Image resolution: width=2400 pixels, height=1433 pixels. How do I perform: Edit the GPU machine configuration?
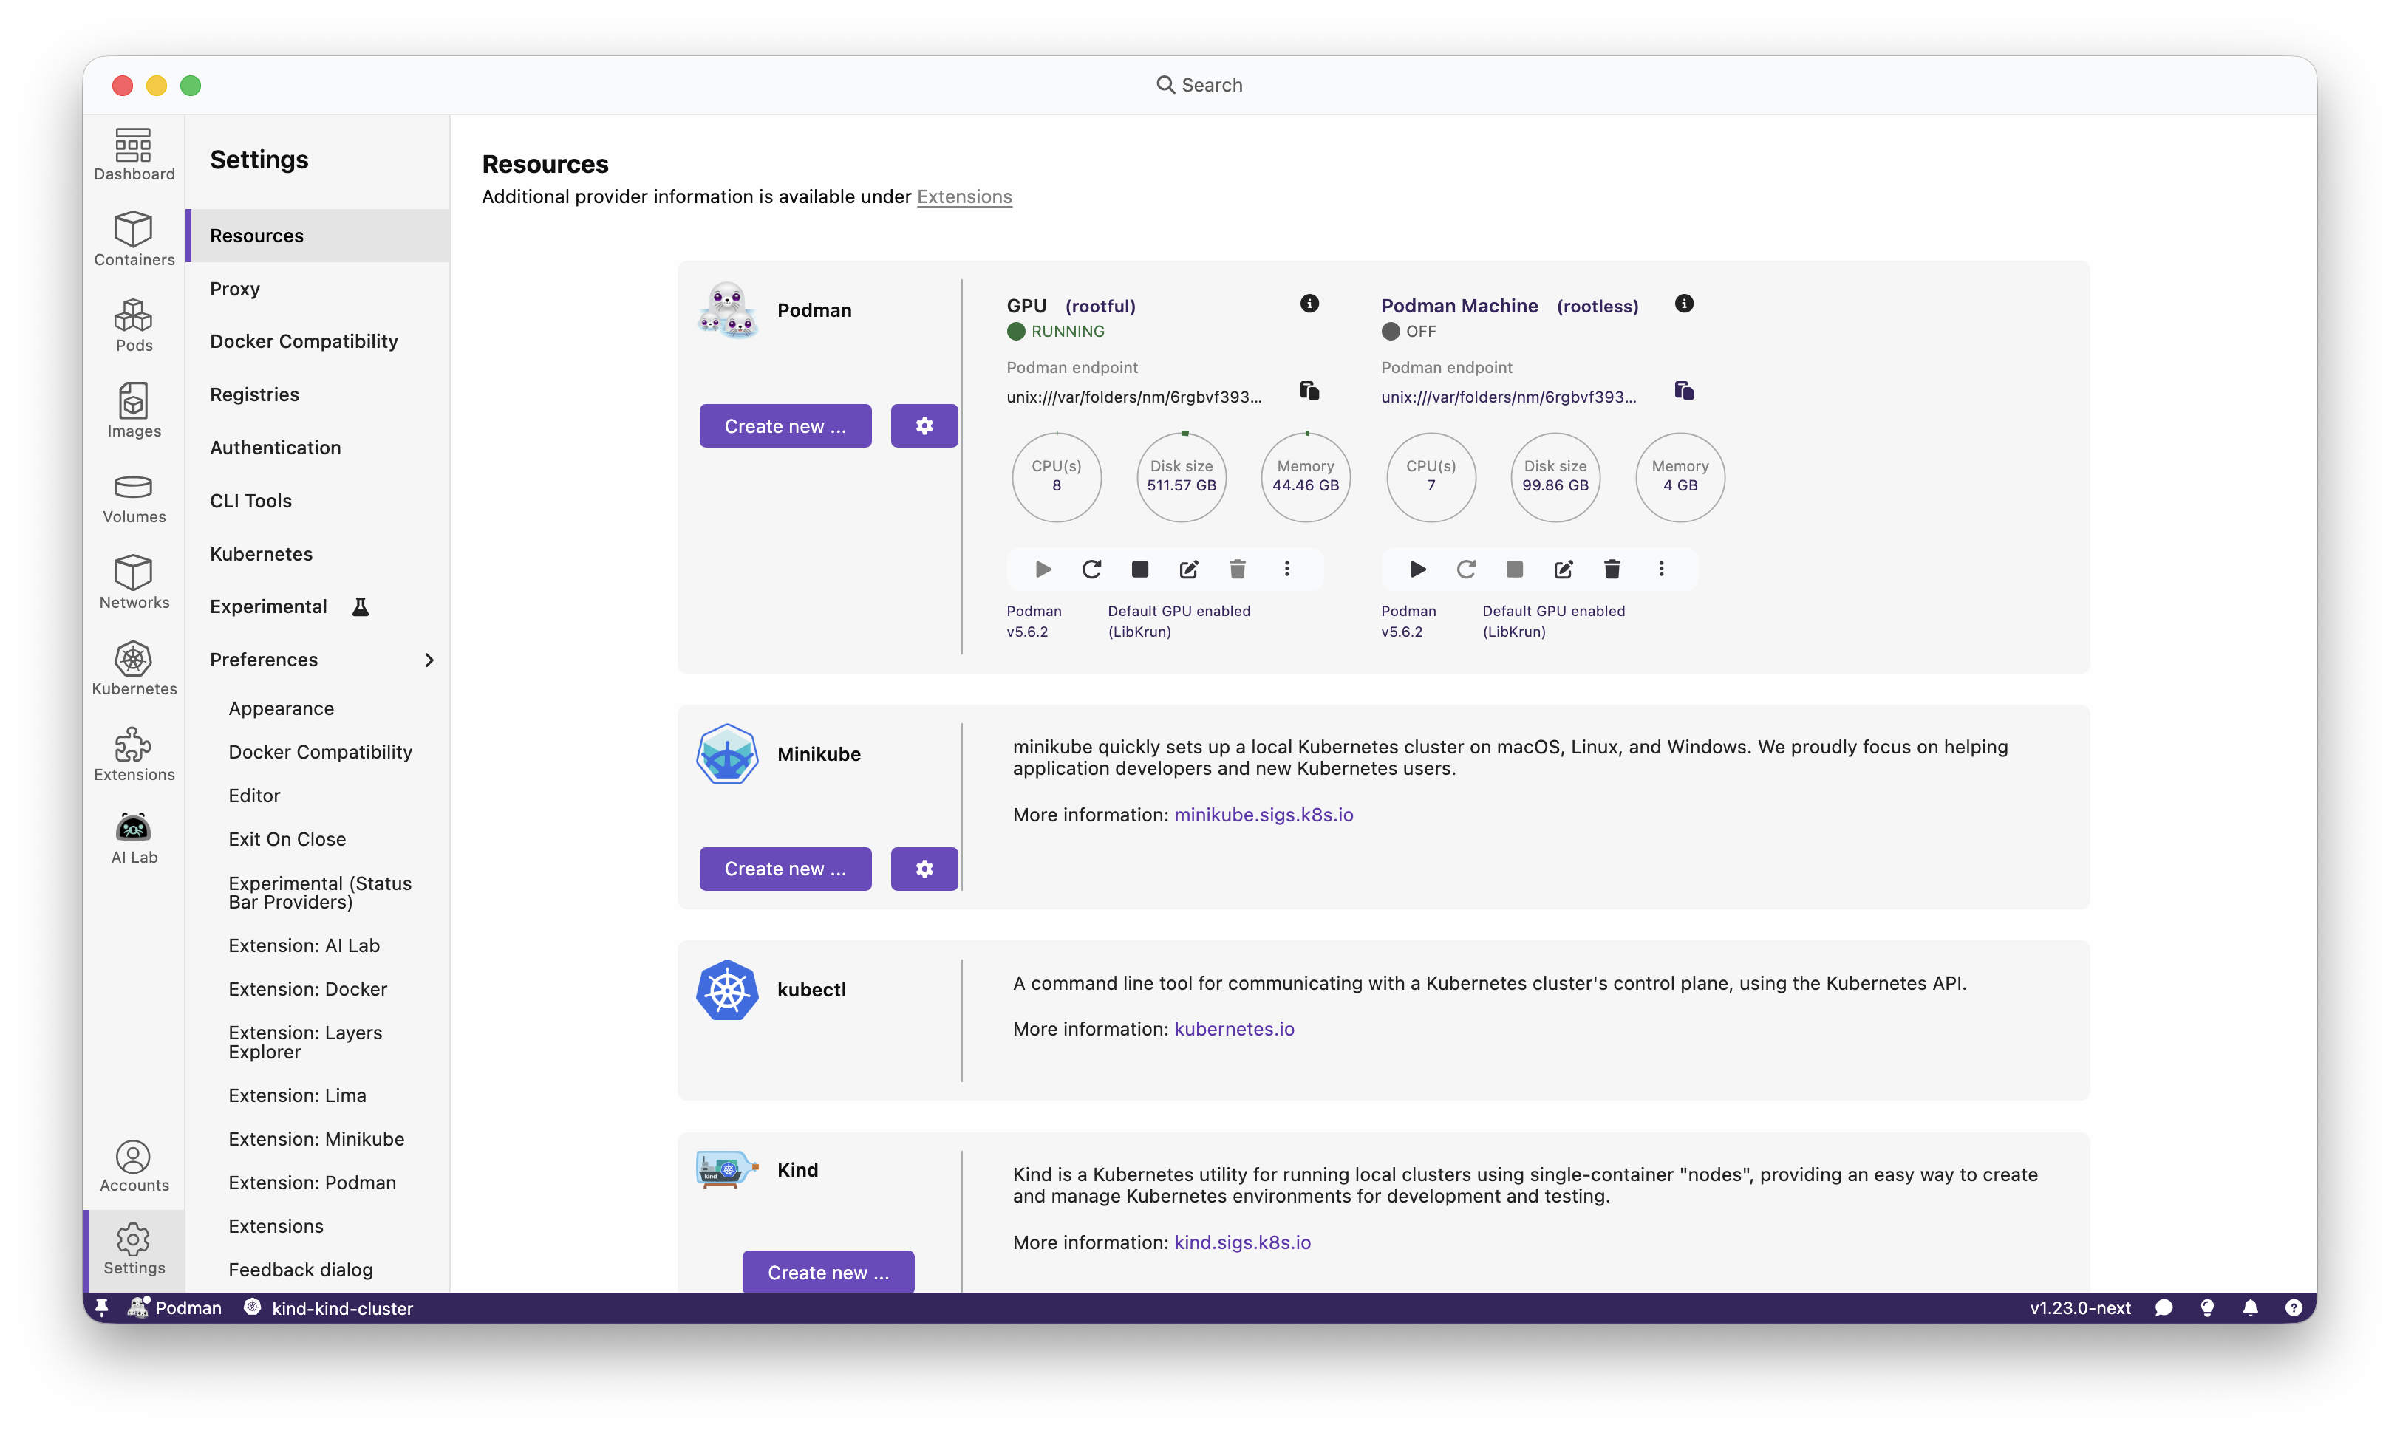tap(1188, 569)
